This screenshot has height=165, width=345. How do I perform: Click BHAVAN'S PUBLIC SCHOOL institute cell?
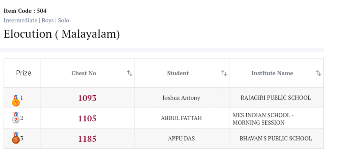pos(276,139)
